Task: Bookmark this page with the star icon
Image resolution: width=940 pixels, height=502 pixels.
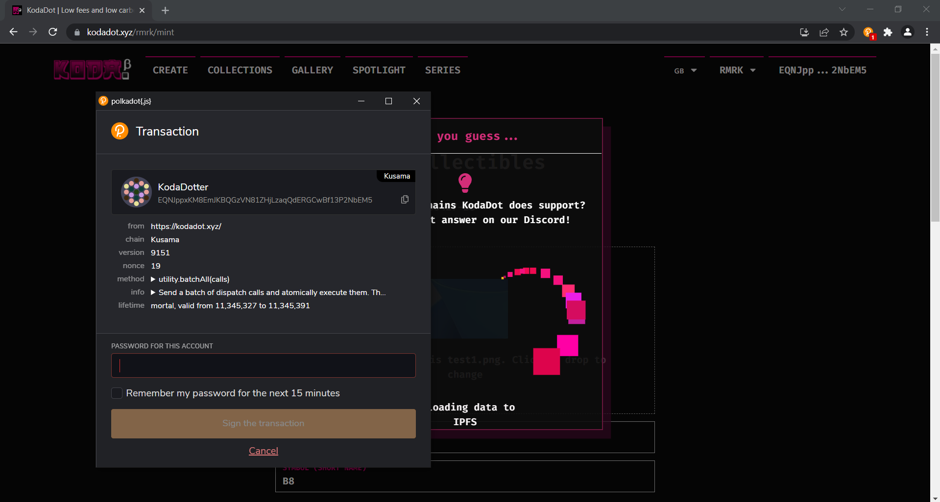Action: coord(844,32)
